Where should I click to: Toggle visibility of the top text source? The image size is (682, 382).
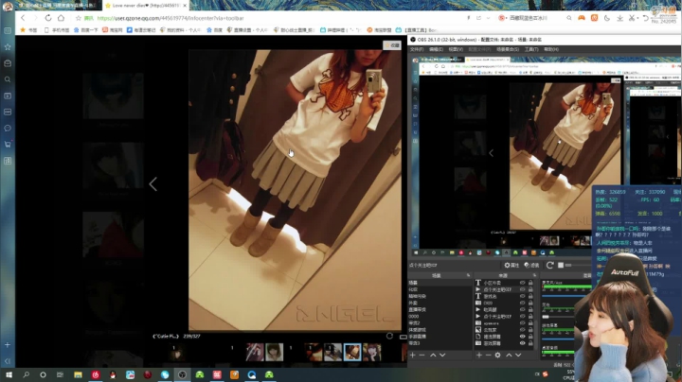522,283
